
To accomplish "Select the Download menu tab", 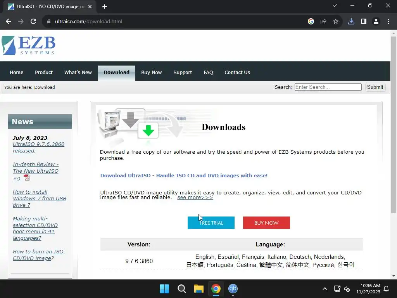I will coord(116,73).
